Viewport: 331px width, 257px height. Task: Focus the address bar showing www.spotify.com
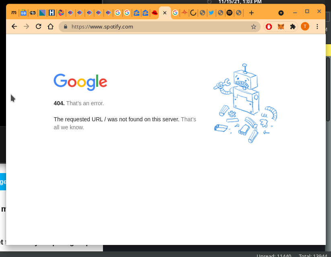click(159, 27)
